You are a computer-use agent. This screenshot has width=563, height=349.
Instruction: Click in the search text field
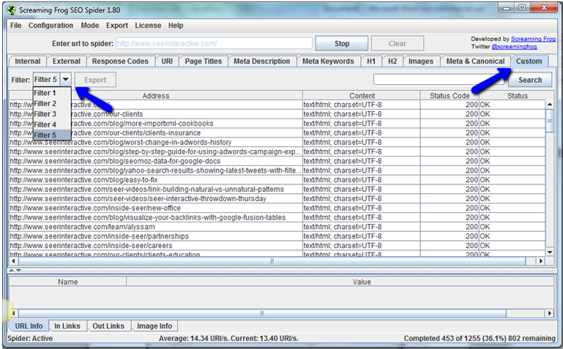(439, 80)
